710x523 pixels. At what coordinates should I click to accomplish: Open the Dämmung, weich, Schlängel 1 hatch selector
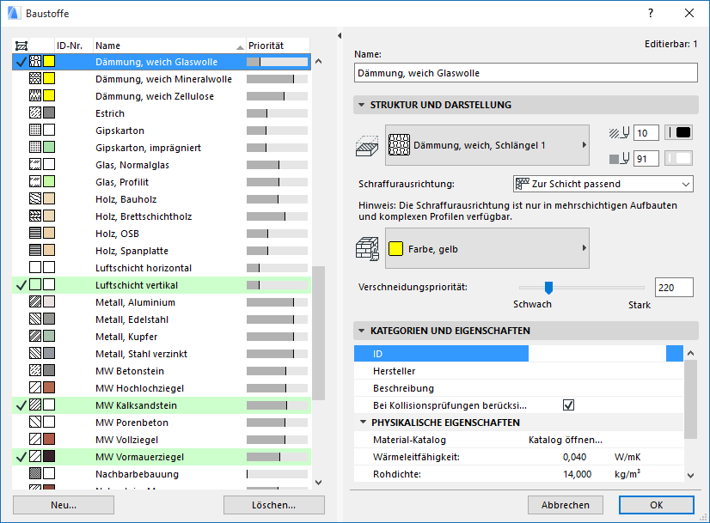[x=487, y=145]
